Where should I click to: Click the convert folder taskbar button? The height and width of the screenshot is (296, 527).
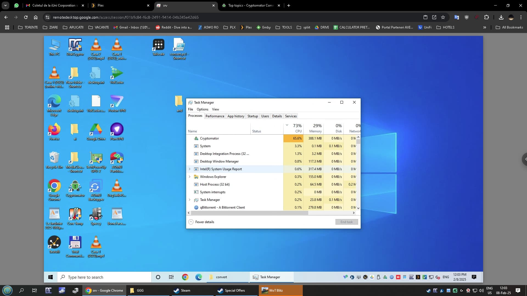tap(228, 277)
